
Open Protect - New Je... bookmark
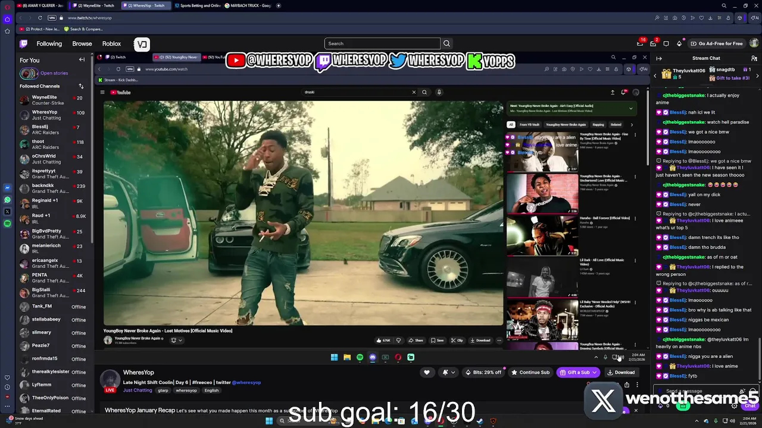click(39, 29)
